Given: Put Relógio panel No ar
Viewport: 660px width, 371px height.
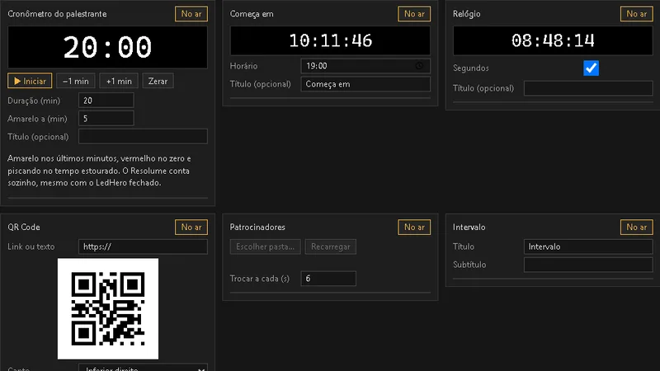Looking at the screenshot, I should [x=636, y=14].
